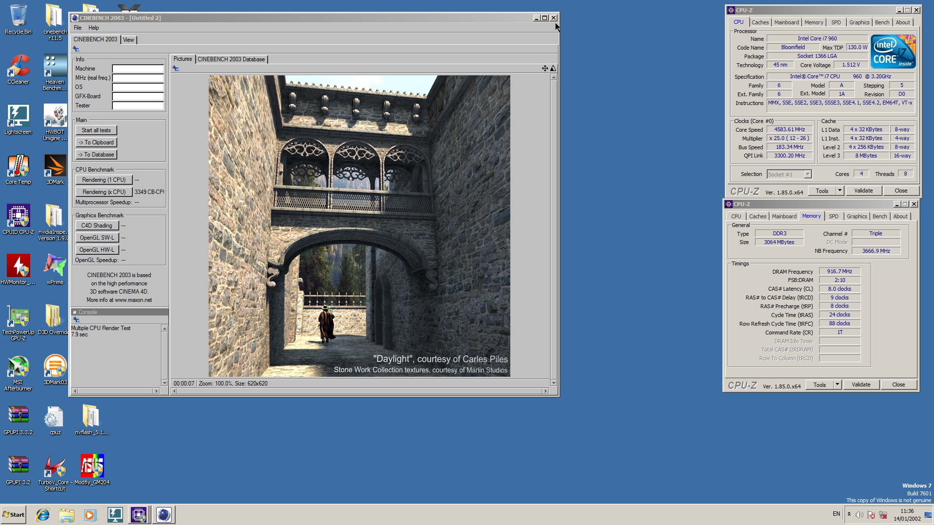Open the GPUPI 3.3.2 archive icon
934x525 pixels.
pos(18,420)
